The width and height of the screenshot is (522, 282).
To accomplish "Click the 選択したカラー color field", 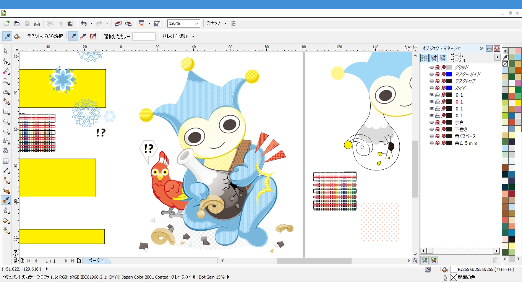I will click(144, 37).
